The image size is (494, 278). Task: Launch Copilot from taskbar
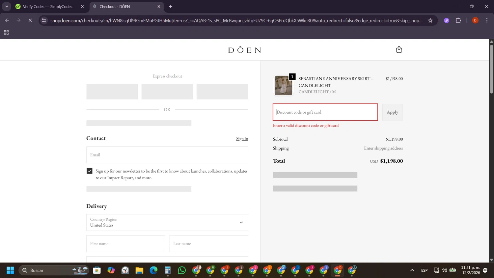(x=111, y=270)
